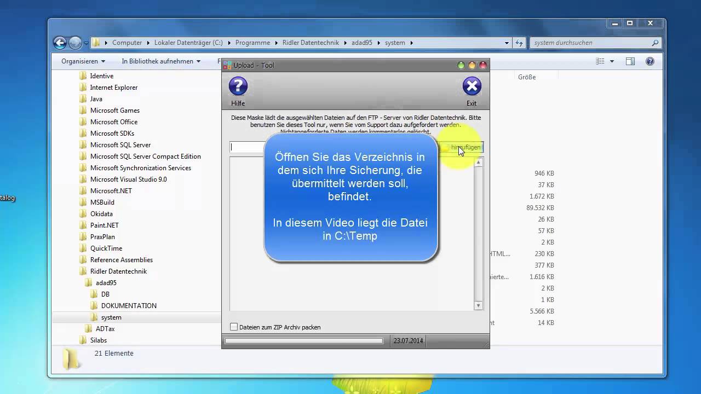This screenshot has width=701, height=394.
Task: Click the change view icon in Explorer toolbar
Action: [x=601, y=61]
